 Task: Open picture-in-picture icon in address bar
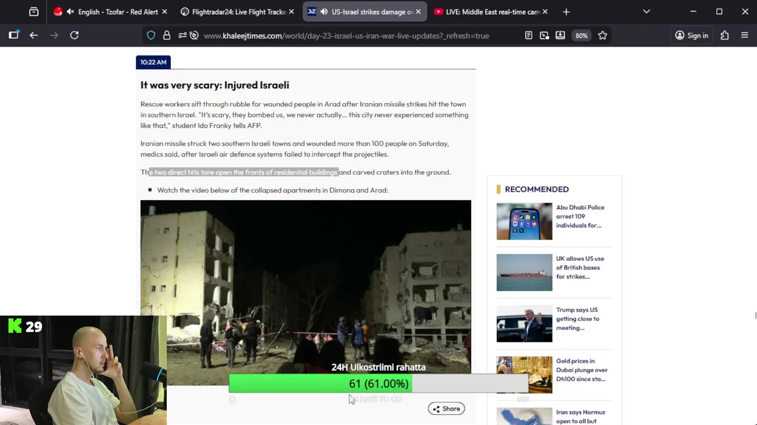545,35
